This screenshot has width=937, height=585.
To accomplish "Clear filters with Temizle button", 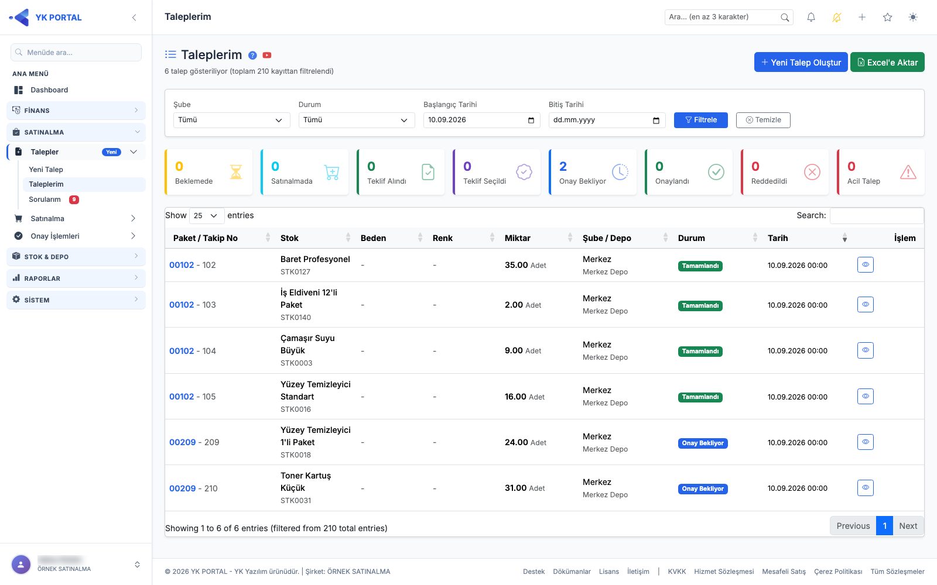I will [x=763, y=120].
